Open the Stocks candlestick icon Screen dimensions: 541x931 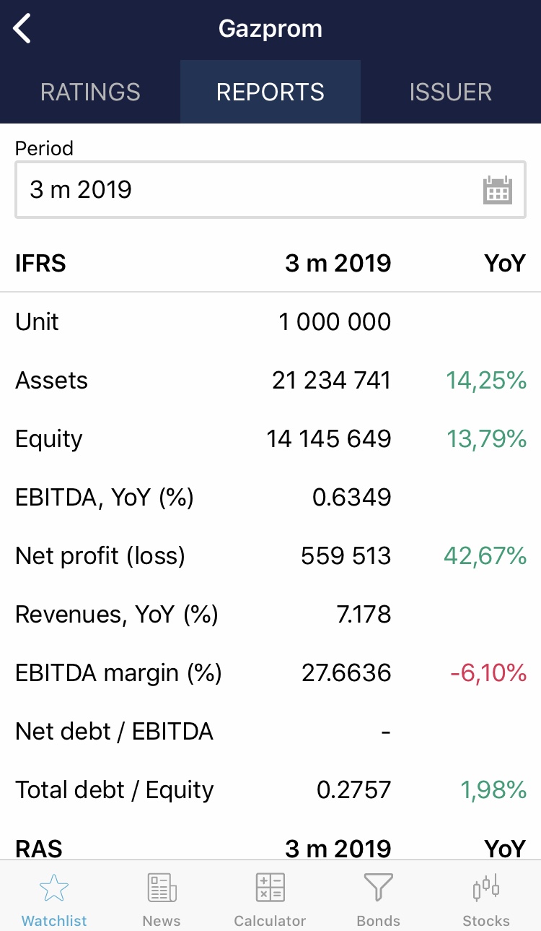point(485,888)
